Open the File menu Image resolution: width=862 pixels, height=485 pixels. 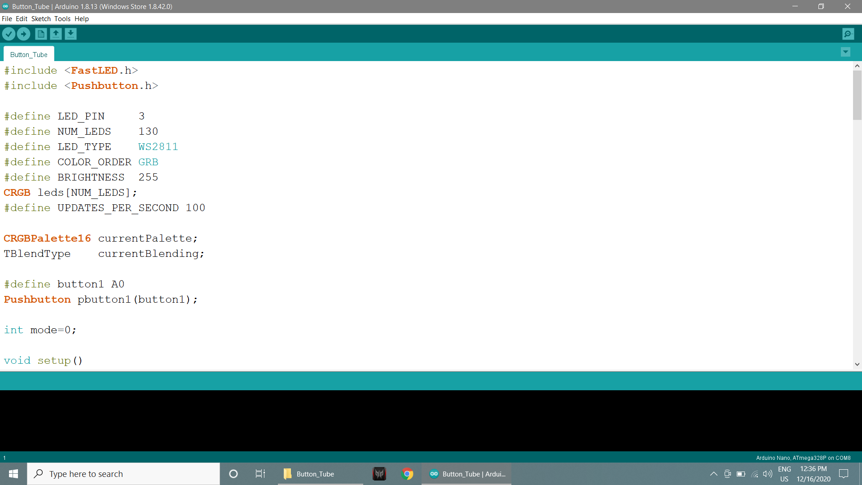tap(7, 19)
